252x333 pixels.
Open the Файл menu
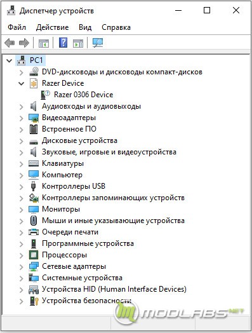(x=17, y=27)
